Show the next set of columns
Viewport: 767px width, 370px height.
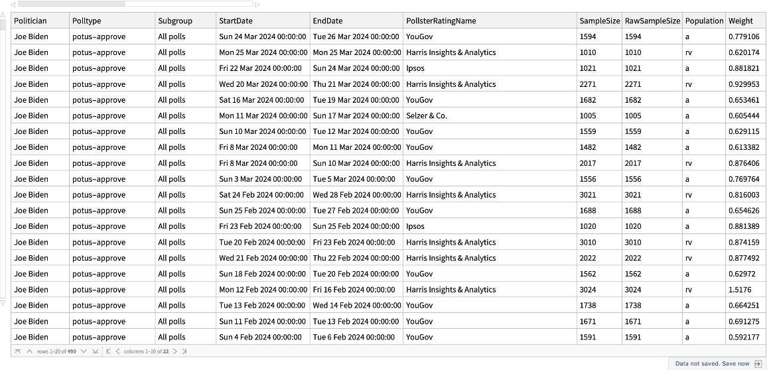click(175, 351)
